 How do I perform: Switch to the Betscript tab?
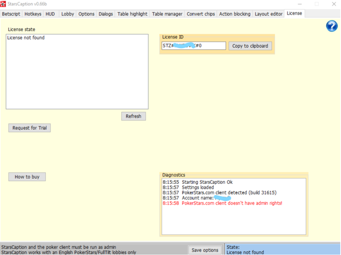(x=11, y=14)
